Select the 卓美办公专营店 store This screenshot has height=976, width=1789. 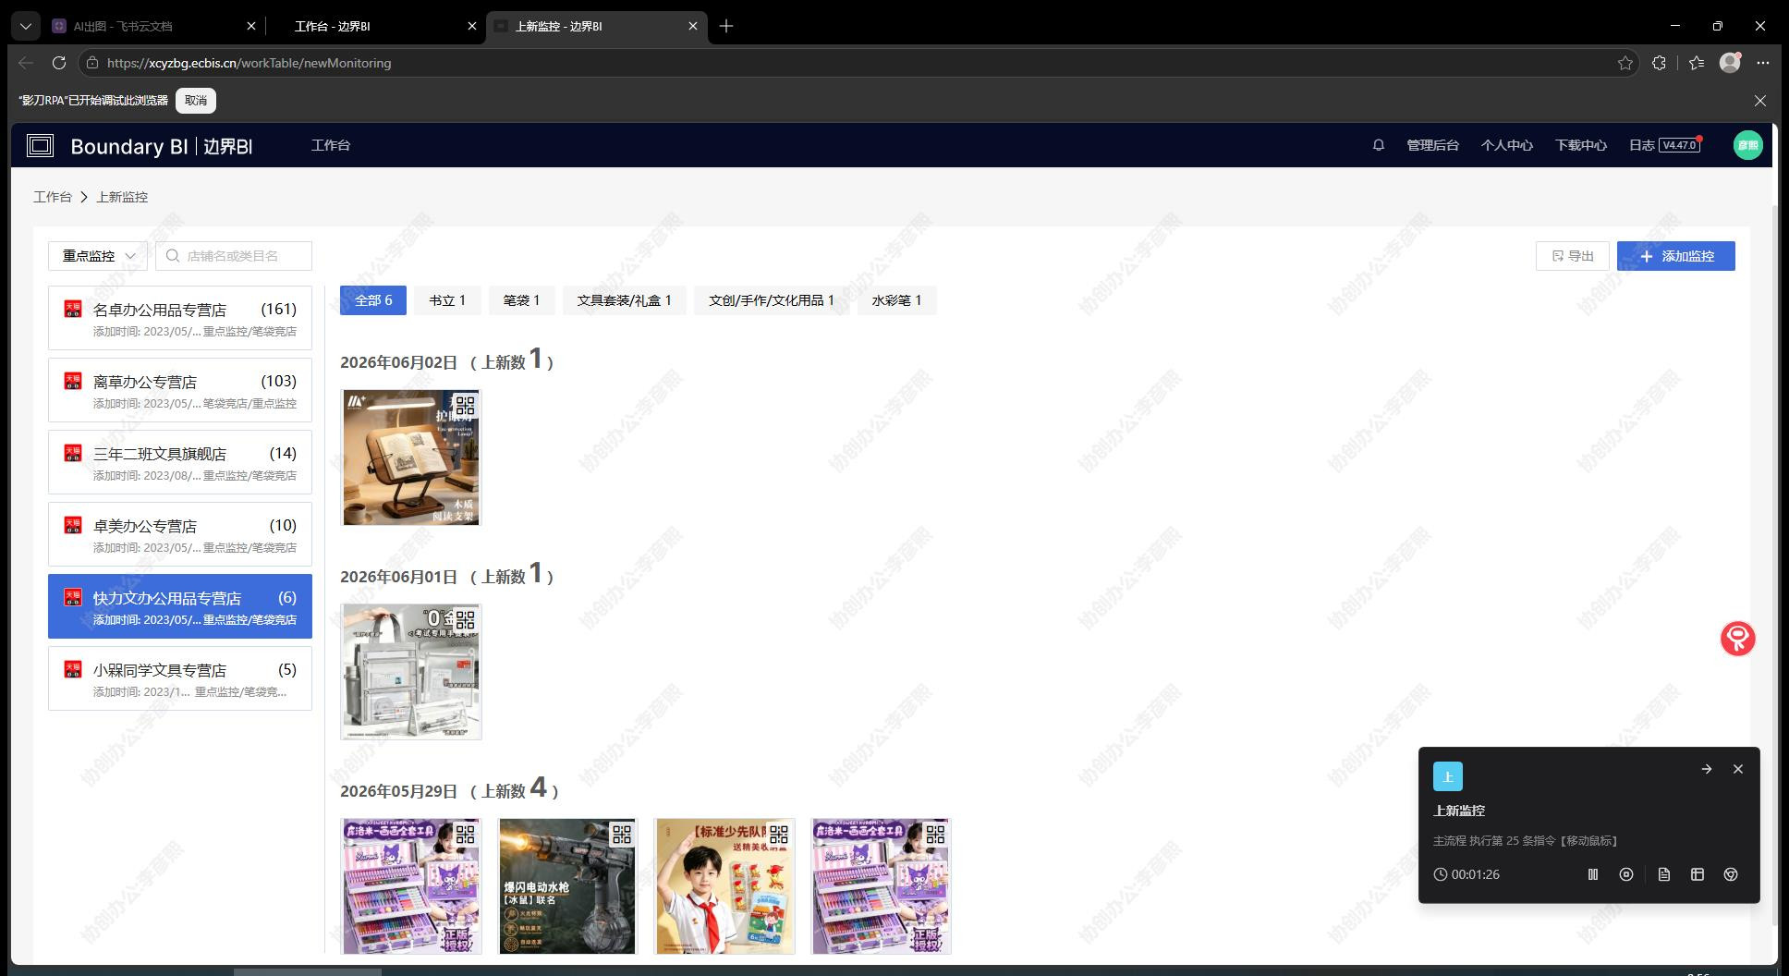click(180, 534)
